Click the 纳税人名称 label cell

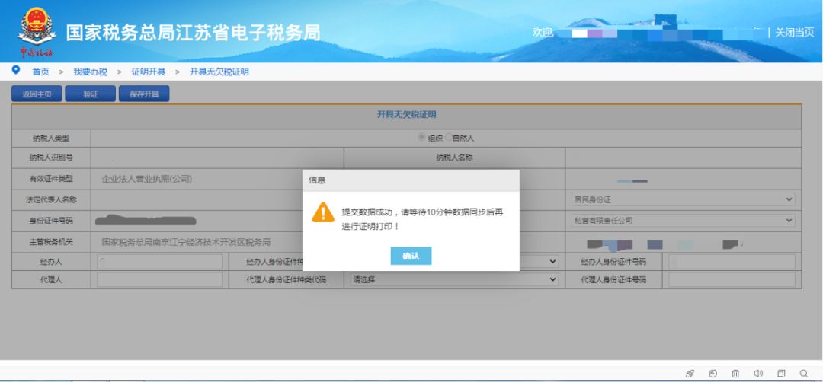(454, 158)
